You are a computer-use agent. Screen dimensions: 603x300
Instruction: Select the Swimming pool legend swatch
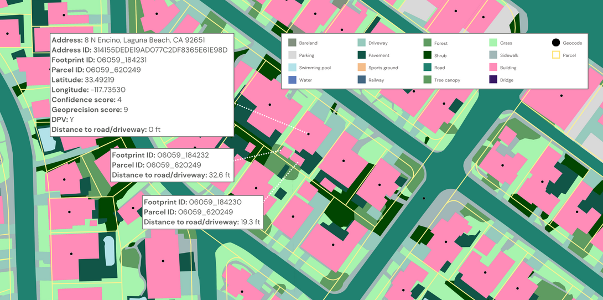click(x=292, y=68)
